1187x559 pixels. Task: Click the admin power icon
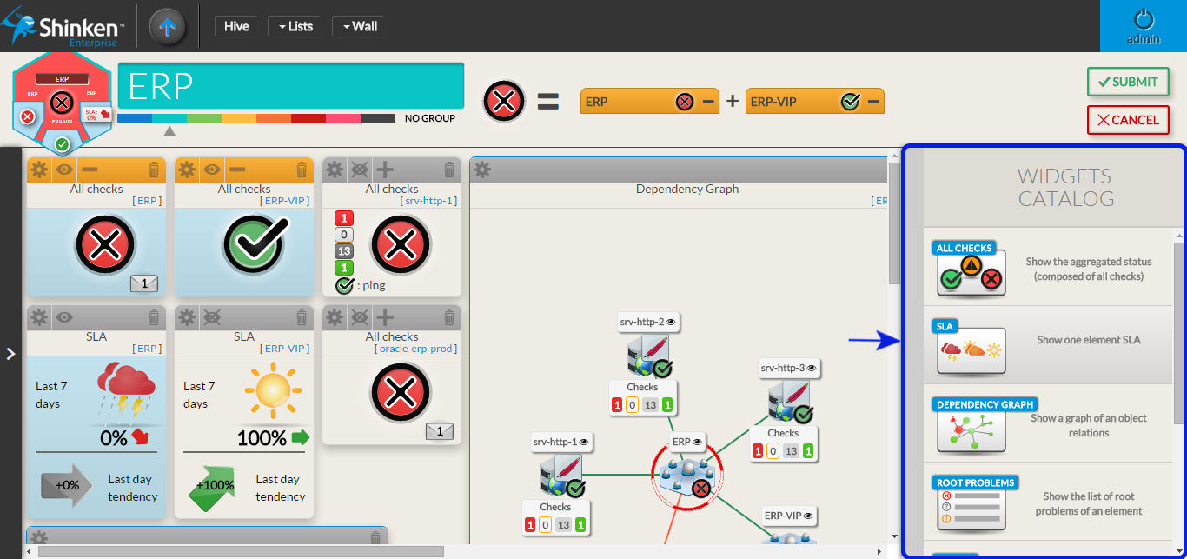point(1143,20)
